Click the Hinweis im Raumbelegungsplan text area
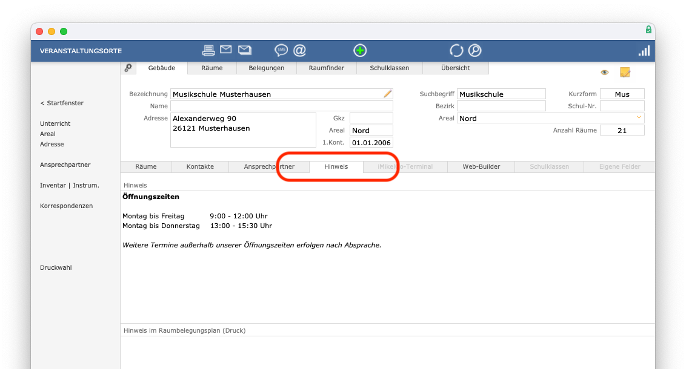Image resolution: width=689 pixels, height=369 pixels. click(x=388, y=353)
